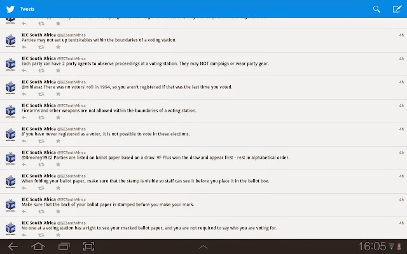
Task: Open @IECSouthAfrica handle on party agents tweet
Action: pyautogui.click(x=71, y=58)
